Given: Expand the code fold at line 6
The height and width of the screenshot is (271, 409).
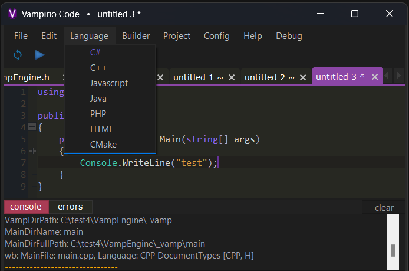Looking at the screenshot, I should click(x=32, y=151).
